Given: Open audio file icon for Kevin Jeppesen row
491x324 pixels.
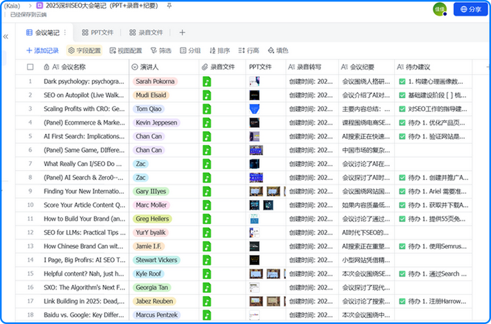Looking at the screenshot, I should [207, 123].
